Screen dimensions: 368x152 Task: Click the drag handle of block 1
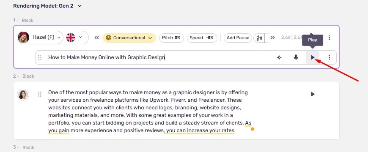click(39, 57)
